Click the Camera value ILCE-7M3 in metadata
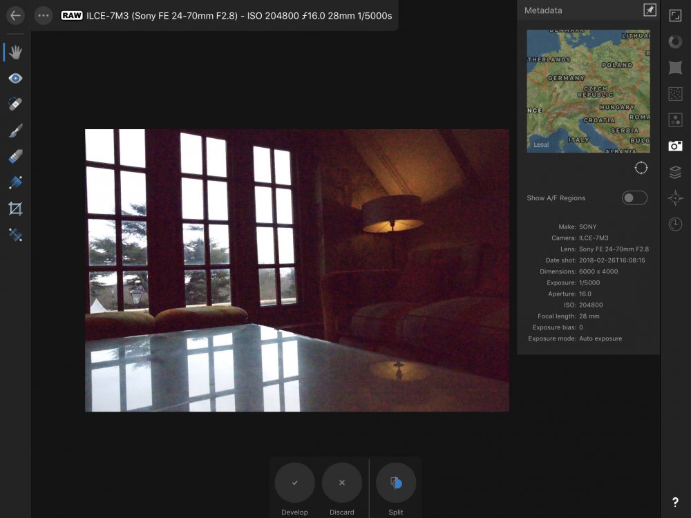691x518 pixels. coord(594,238)
